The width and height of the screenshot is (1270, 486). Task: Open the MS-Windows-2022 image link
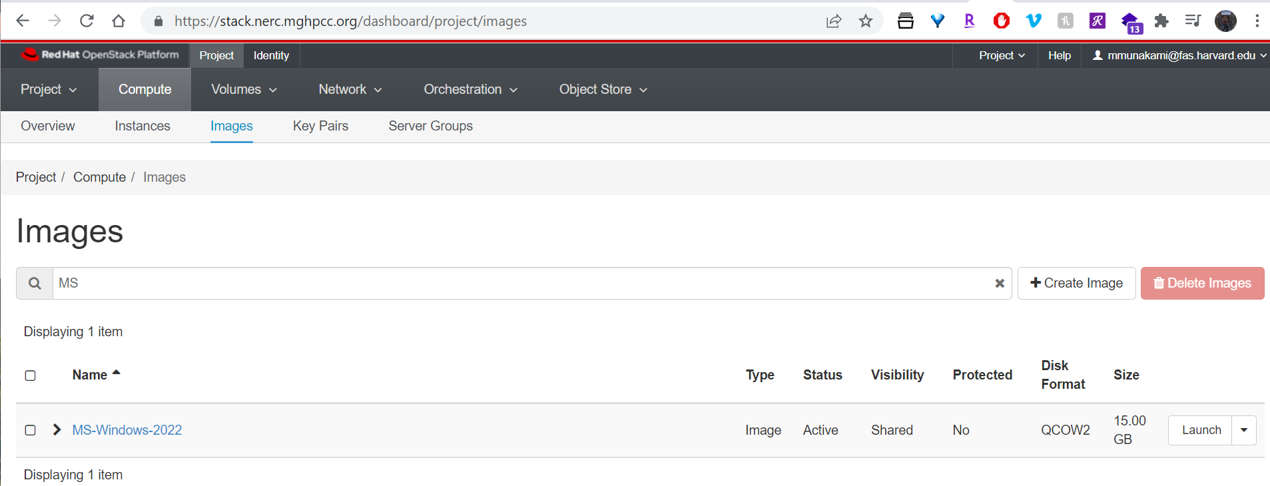point(127,430)
